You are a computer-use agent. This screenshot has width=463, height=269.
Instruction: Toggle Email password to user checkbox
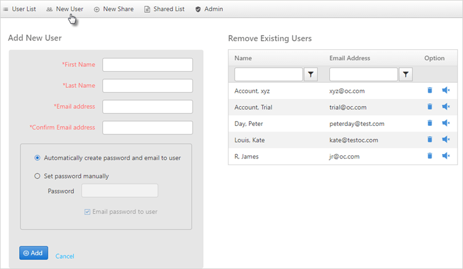tap(87, 212)
